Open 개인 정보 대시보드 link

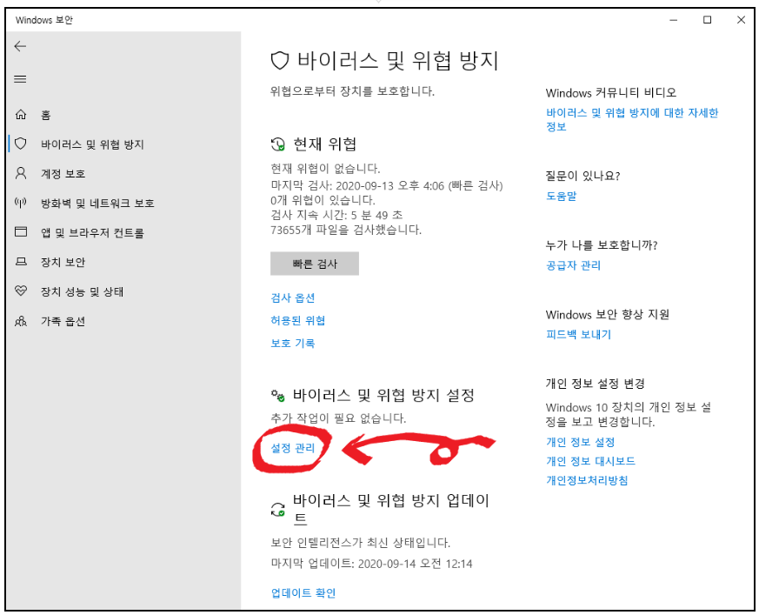pos(590,461)
